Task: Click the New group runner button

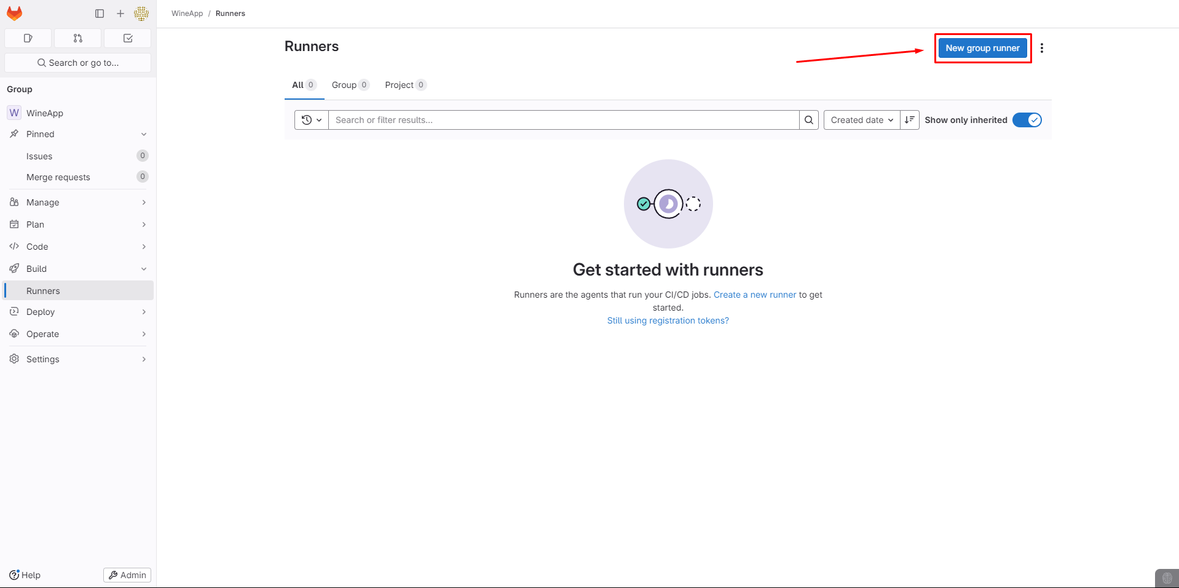Action: tap(982, 48)
